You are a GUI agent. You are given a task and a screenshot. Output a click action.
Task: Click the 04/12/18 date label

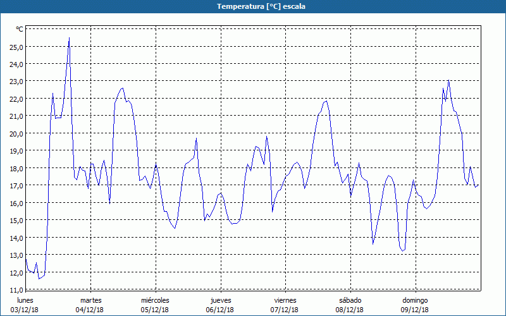pos(90,310)
